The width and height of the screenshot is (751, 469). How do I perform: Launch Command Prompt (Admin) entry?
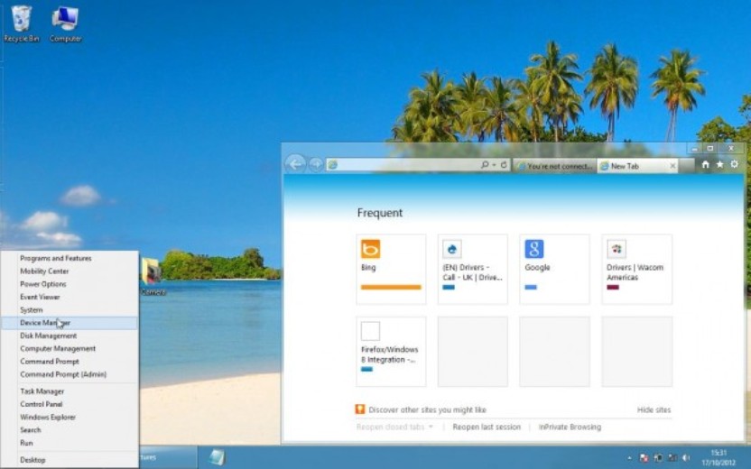point(70,374)
